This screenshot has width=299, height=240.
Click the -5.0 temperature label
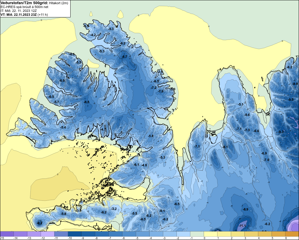pyautogui.click(x=173, y=89)
